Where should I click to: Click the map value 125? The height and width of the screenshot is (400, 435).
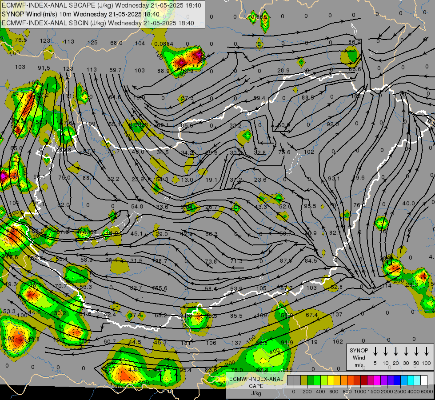tap(92, 43)
